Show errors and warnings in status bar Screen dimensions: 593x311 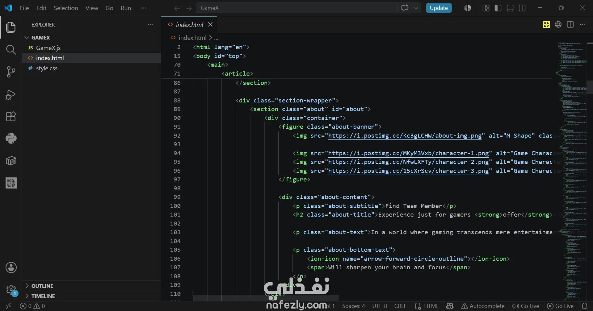tap(32, 306)
